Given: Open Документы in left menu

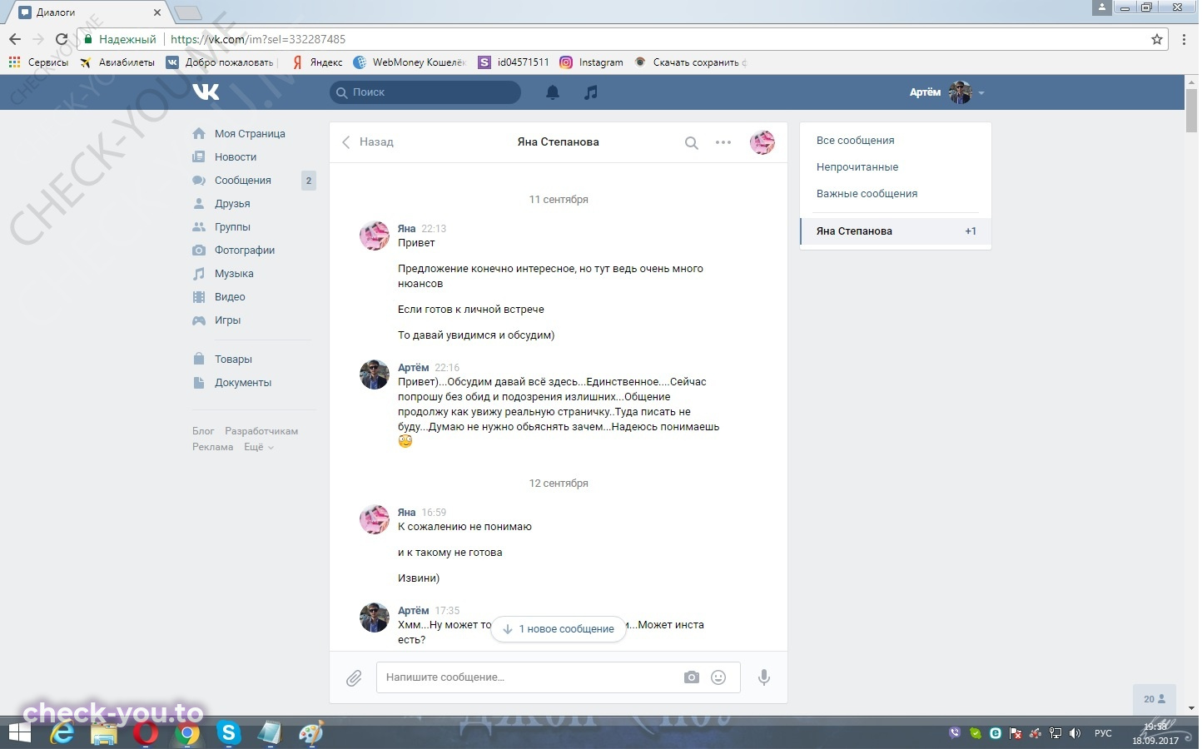Looking at the screenshot, I should coord(243,383).
